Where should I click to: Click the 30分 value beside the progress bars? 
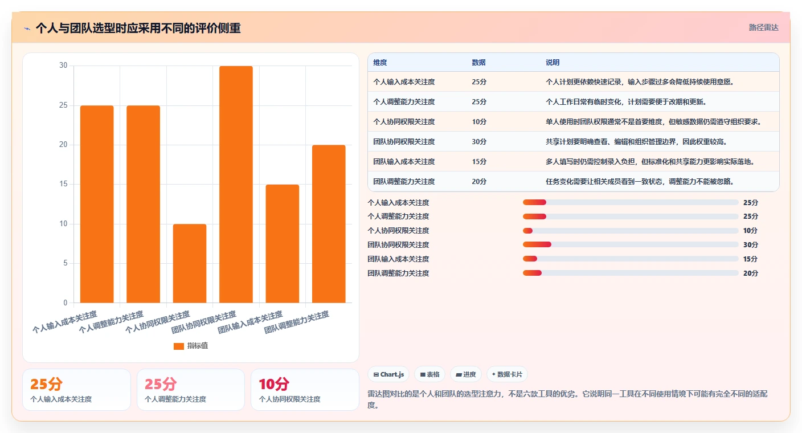click(x=751, y=244)
